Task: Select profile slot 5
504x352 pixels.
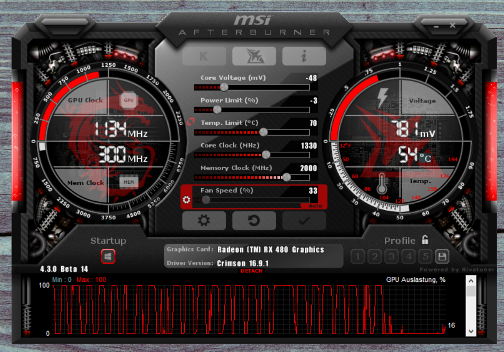Action: 425,256
